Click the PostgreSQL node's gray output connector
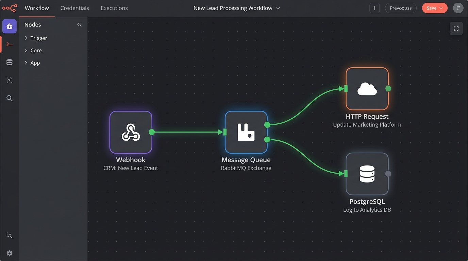 click(388, 174)
